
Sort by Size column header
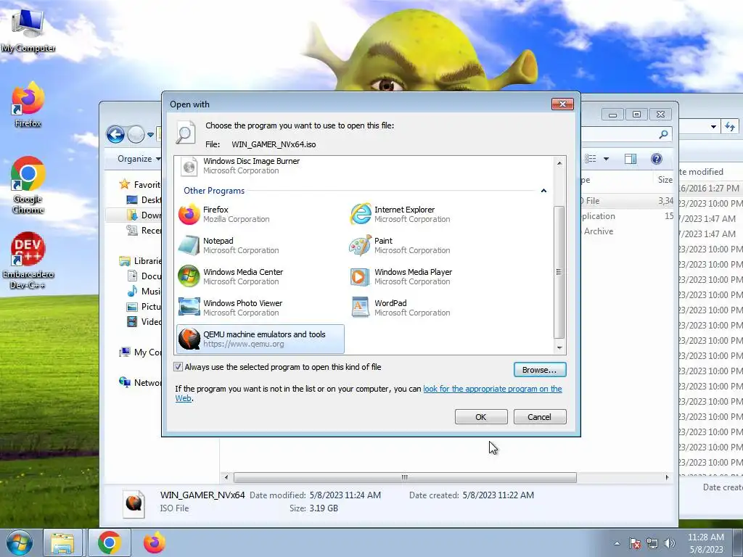(665, 180)
